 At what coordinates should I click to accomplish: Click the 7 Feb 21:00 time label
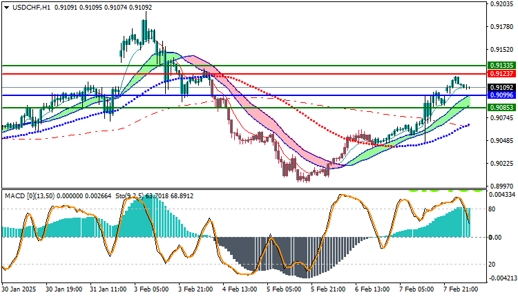tap(461, 289)
